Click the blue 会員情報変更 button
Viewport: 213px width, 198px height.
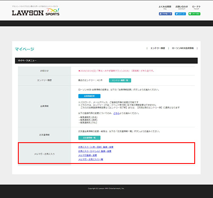tap(89, 96)
